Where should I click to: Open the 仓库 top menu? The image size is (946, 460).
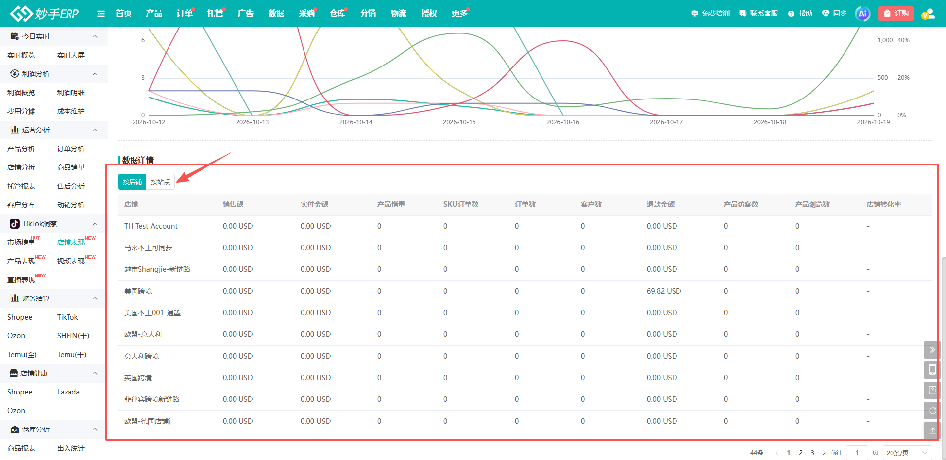(x=338, y=14)
